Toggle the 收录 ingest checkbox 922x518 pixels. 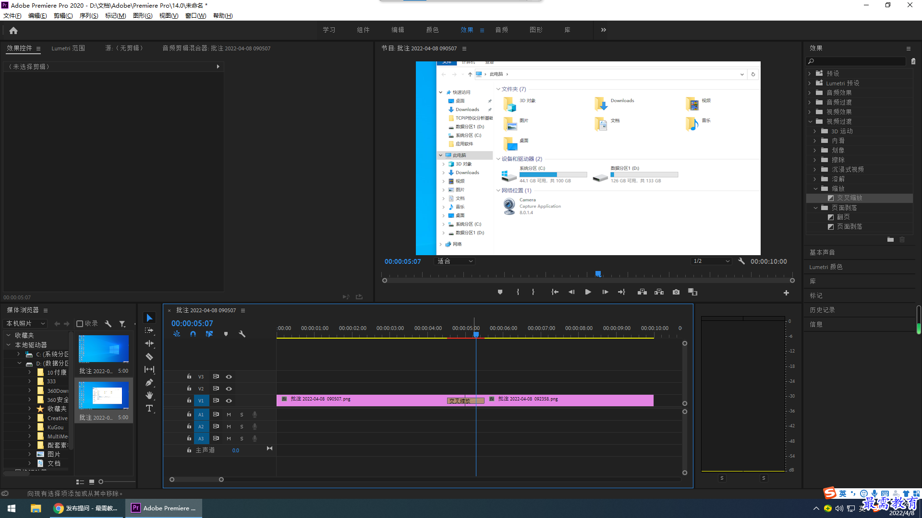80,324
